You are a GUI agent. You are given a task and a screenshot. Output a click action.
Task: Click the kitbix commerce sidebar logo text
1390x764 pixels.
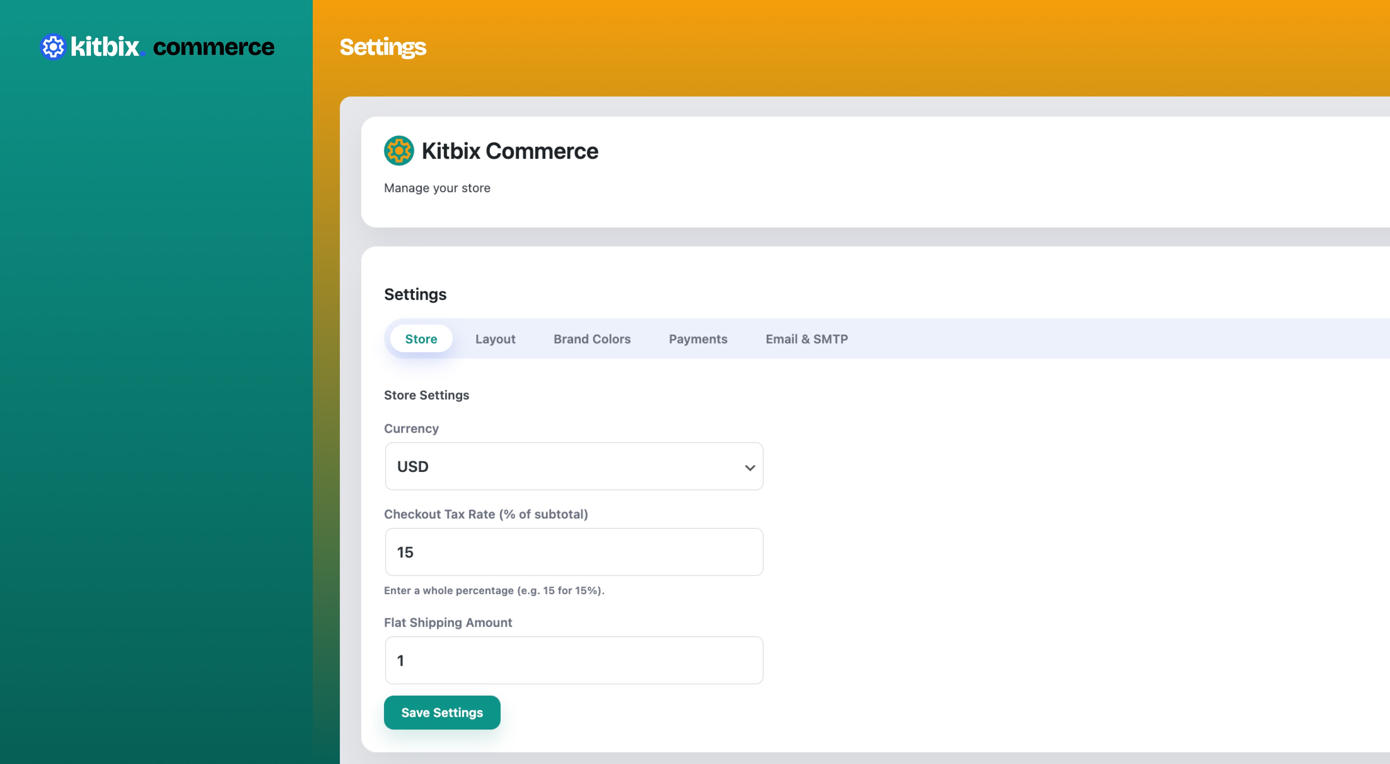click(x=173, y=47)
